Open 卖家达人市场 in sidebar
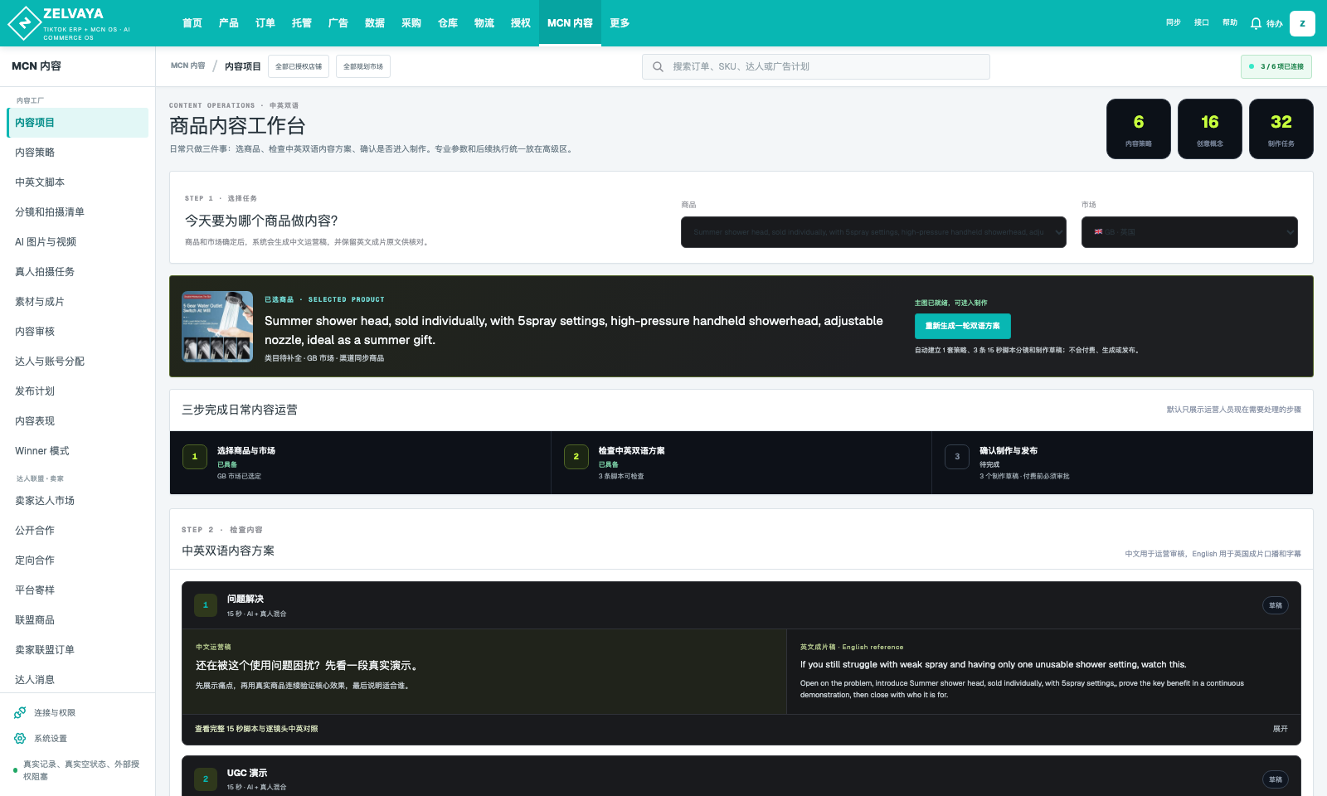Screen dimensions: 1327x796 77,501
